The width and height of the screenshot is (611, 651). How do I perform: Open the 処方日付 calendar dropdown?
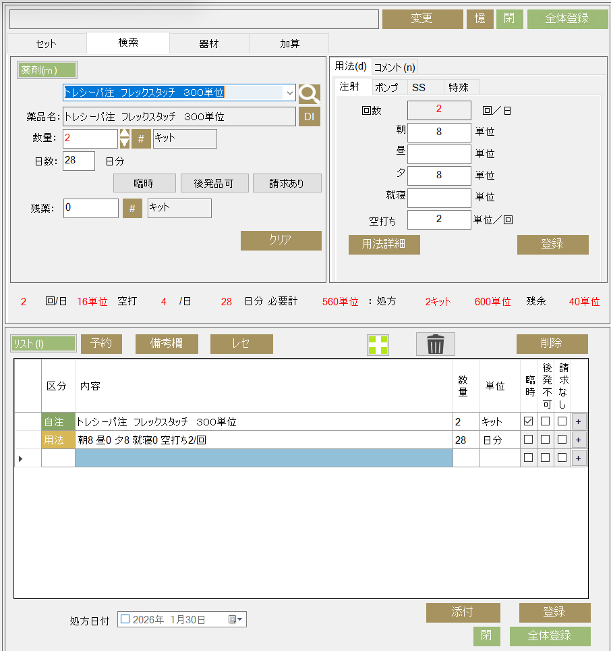[x=234, y=619]
